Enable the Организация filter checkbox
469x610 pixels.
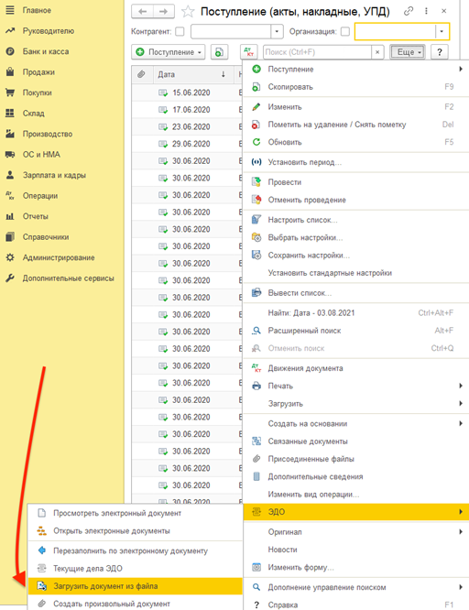345,31
